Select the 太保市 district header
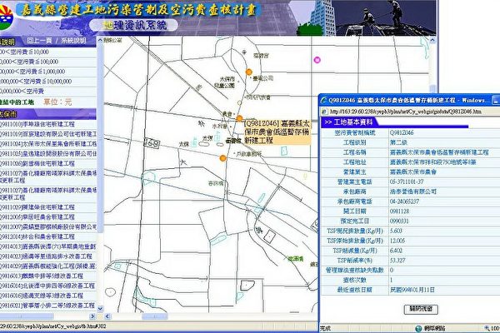 17,113
